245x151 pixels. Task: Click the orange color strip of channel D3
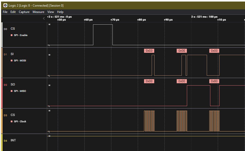coord(2,121)
